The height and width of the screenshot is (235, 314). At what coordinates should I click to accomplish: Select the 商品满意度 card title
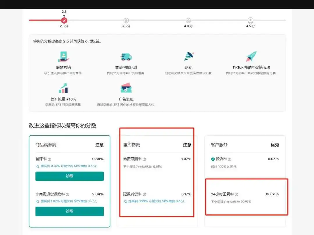tap(46, 145)
